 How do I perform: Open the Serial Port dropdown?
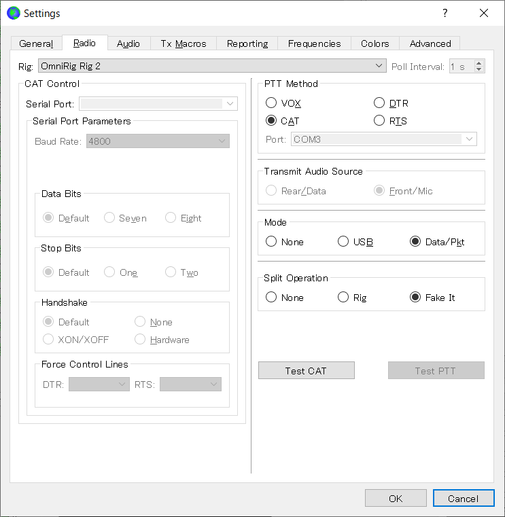(x=230, y=104)
